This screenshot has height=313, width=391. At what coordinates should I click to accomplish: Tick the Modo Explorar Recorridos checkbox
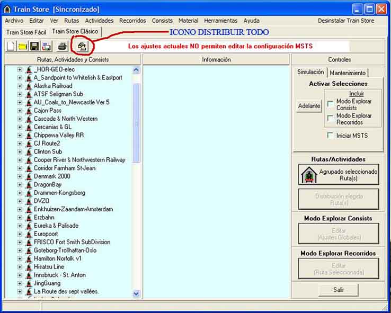[330, 119]
